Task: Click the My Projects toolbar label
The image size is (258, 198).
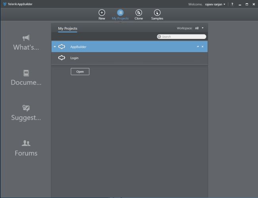Action: [x=120, y=18]
